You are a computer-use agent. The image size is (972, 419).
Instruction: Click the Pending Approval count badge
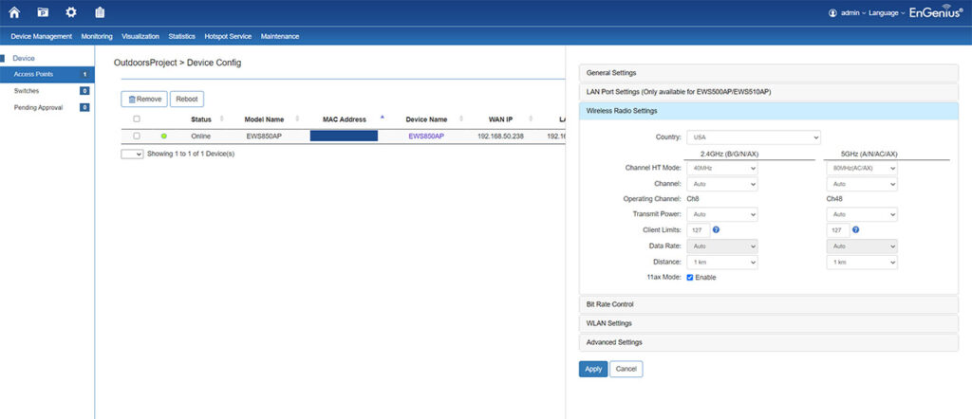point(84,108)
